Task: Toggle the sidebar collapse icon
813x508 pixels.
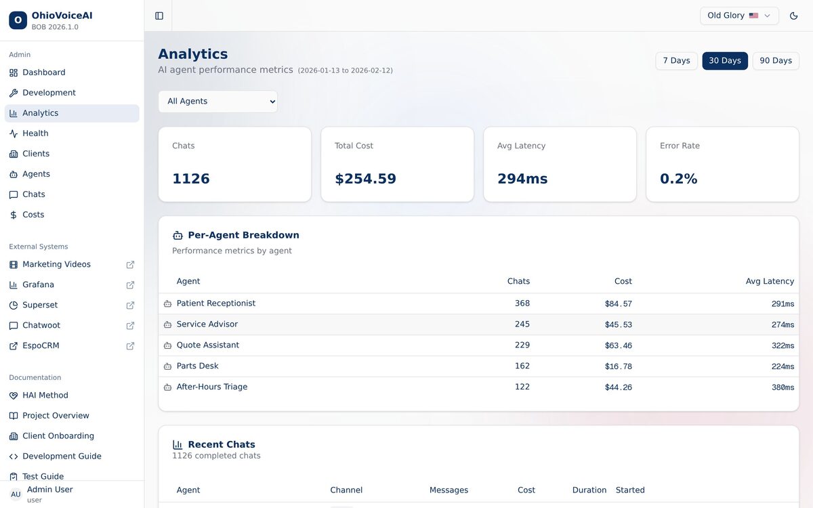Action: click(159, 16)
